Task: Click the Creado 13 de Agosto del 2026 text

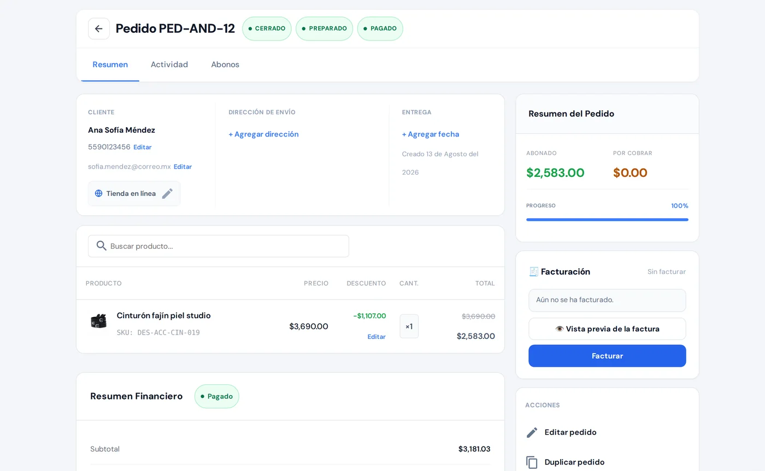Action: coord(440,163)
